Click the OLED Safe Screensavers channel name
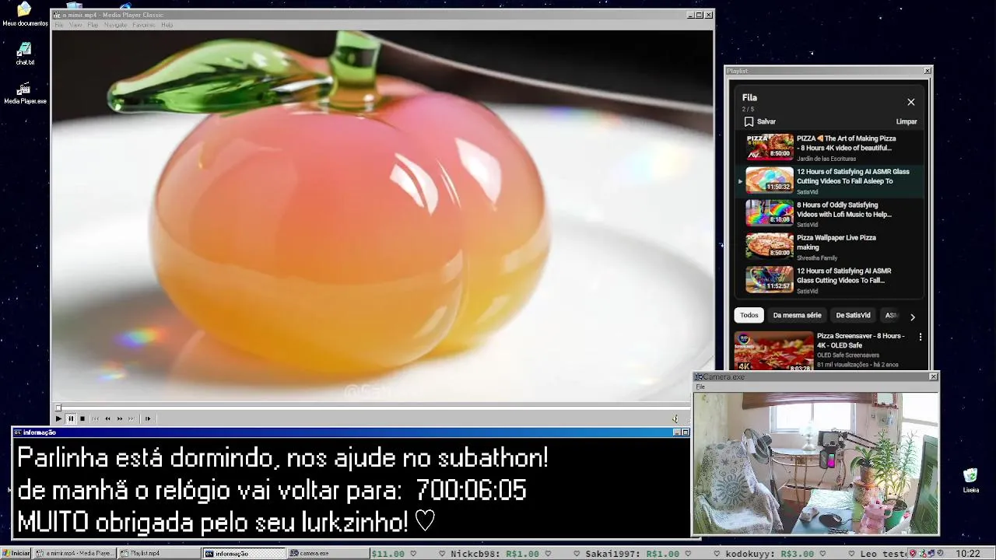Screen dimensions: 996x560 click(848, 355)
